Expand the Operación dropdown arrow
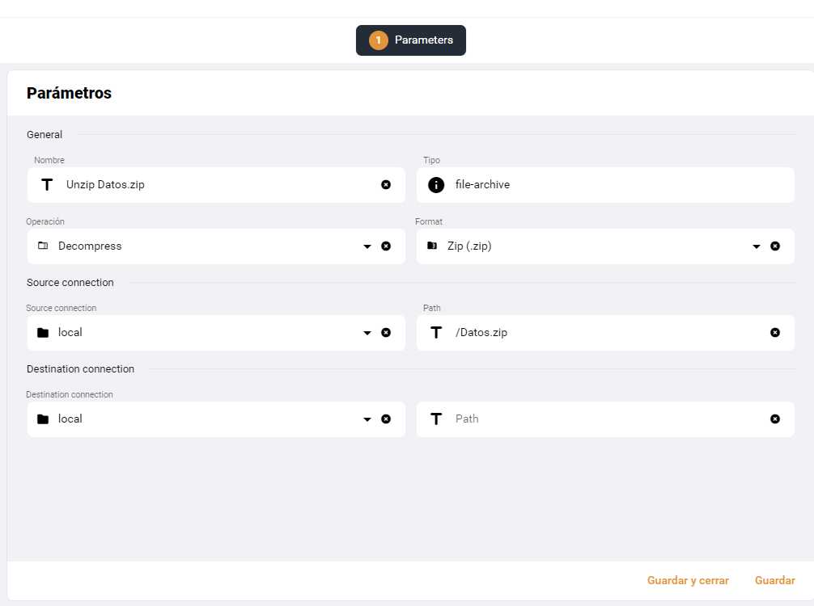The width and height of the screenshot is (814, 606). (367, 246)
